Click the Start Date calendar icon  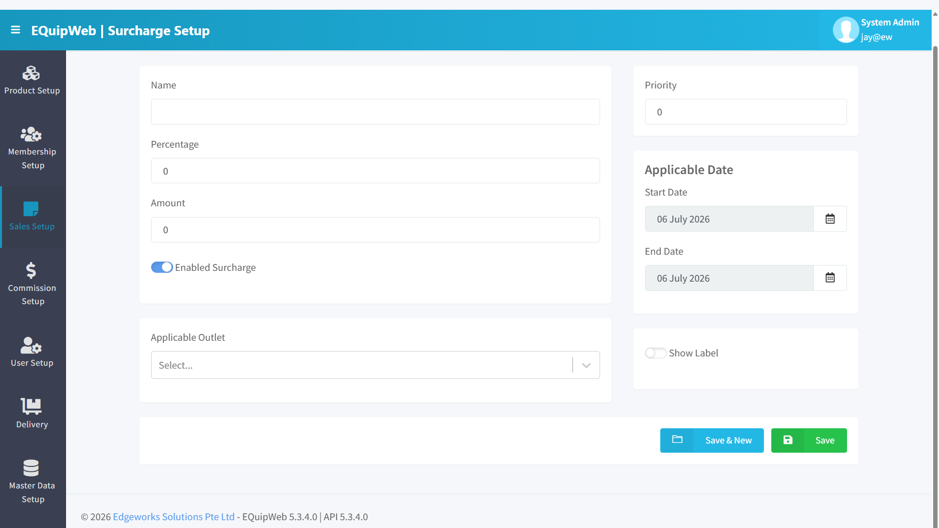830,219
